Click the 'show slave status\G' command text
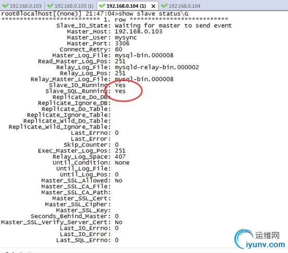This screenshot has width=288, height=253. click(154, 14)
